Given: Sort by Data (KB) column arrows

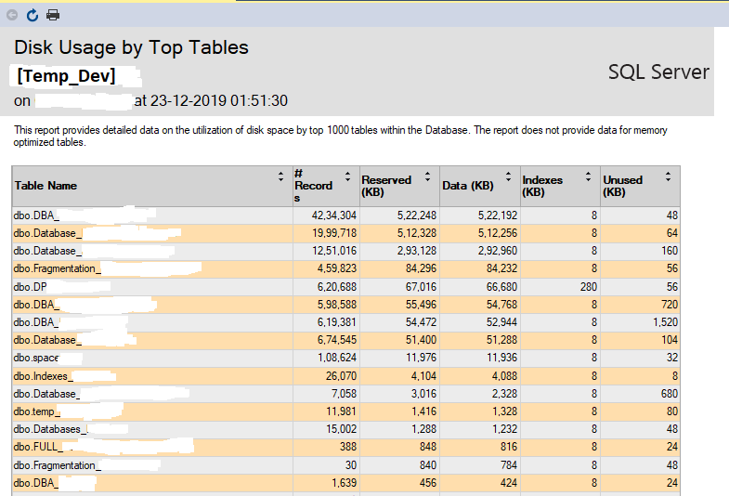Looking at the screenshot, I should coord(508,176).
